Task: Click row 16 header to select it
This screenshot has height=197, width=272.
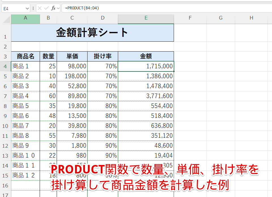Action: coord(6,185)
